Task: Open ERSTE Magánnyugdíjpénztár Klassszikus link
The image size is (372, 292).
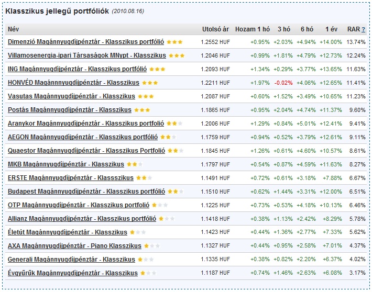Action: point(71,178)
